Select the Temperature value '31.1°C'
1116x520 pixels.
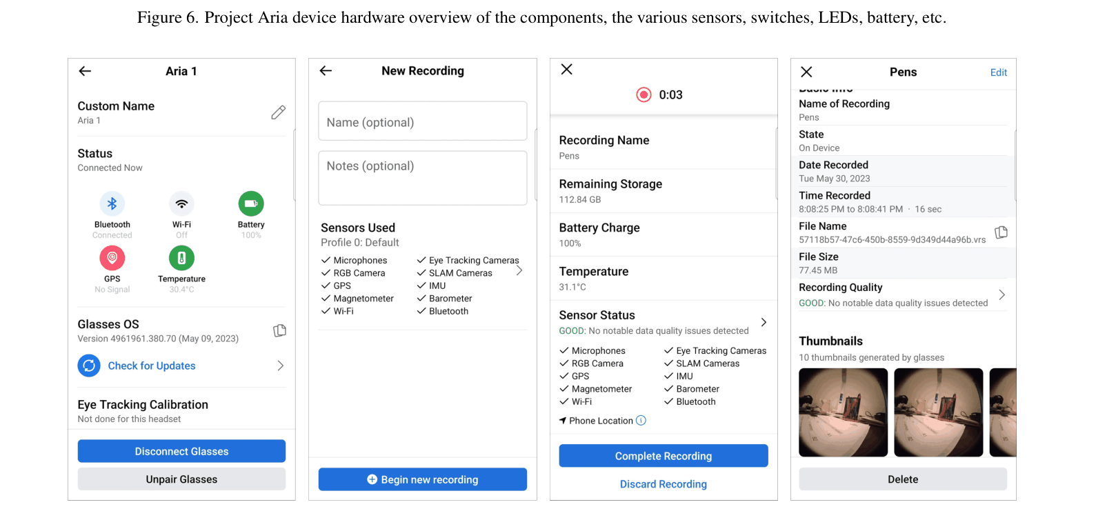[x=572, y=287]
